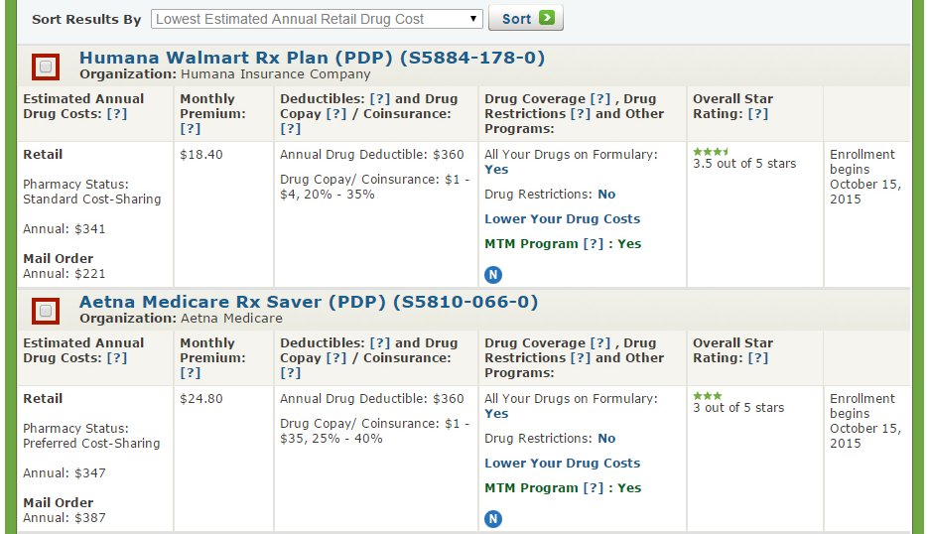Open help for Humana Overall Star Rating

pos(757,113)
